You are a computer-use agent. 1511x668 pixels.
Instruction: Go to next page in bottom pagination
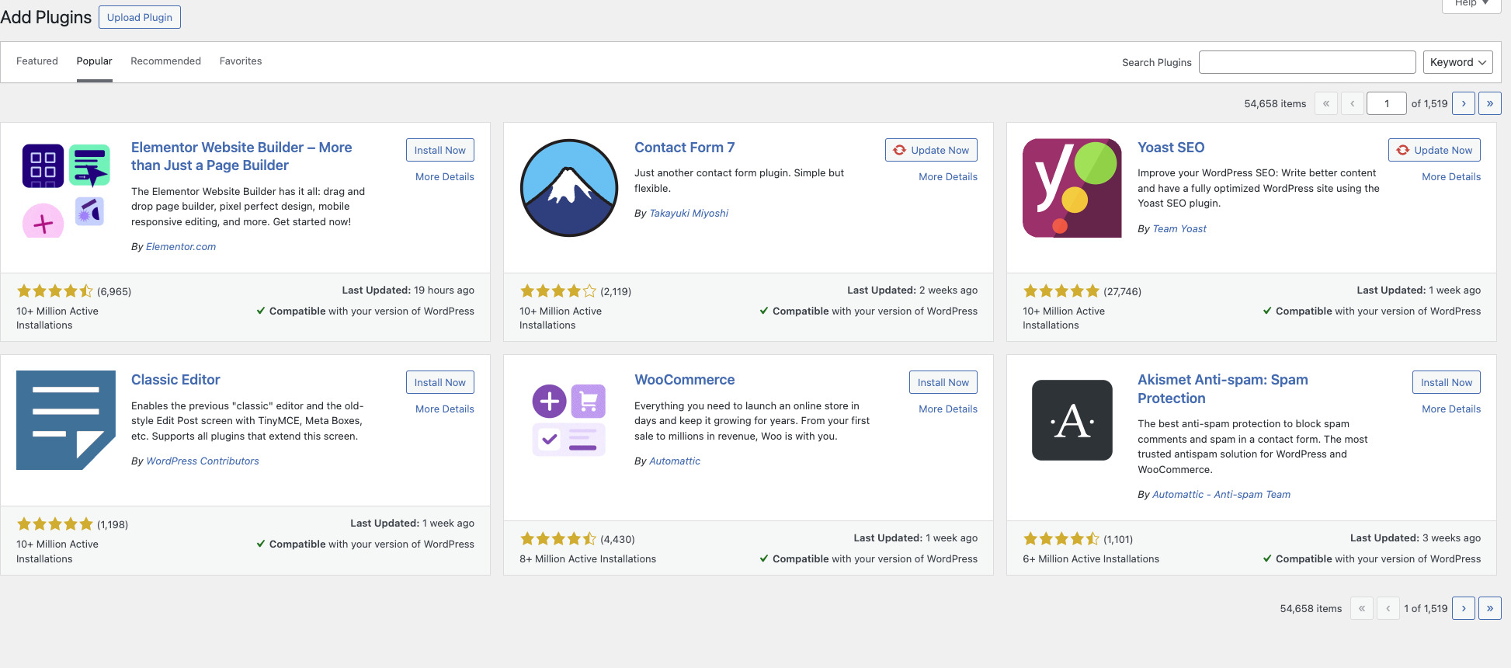click(1464, 608)
